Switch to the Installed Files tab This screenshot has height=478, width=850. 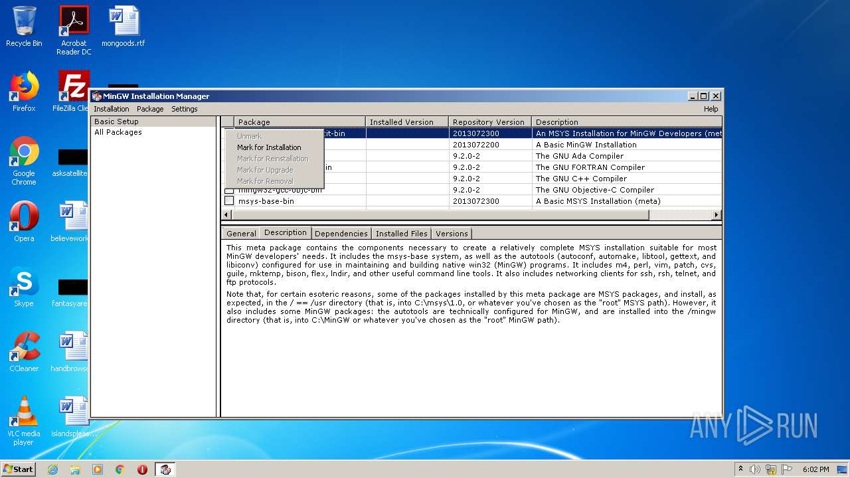pyautogui.click(x=401, y=234)
